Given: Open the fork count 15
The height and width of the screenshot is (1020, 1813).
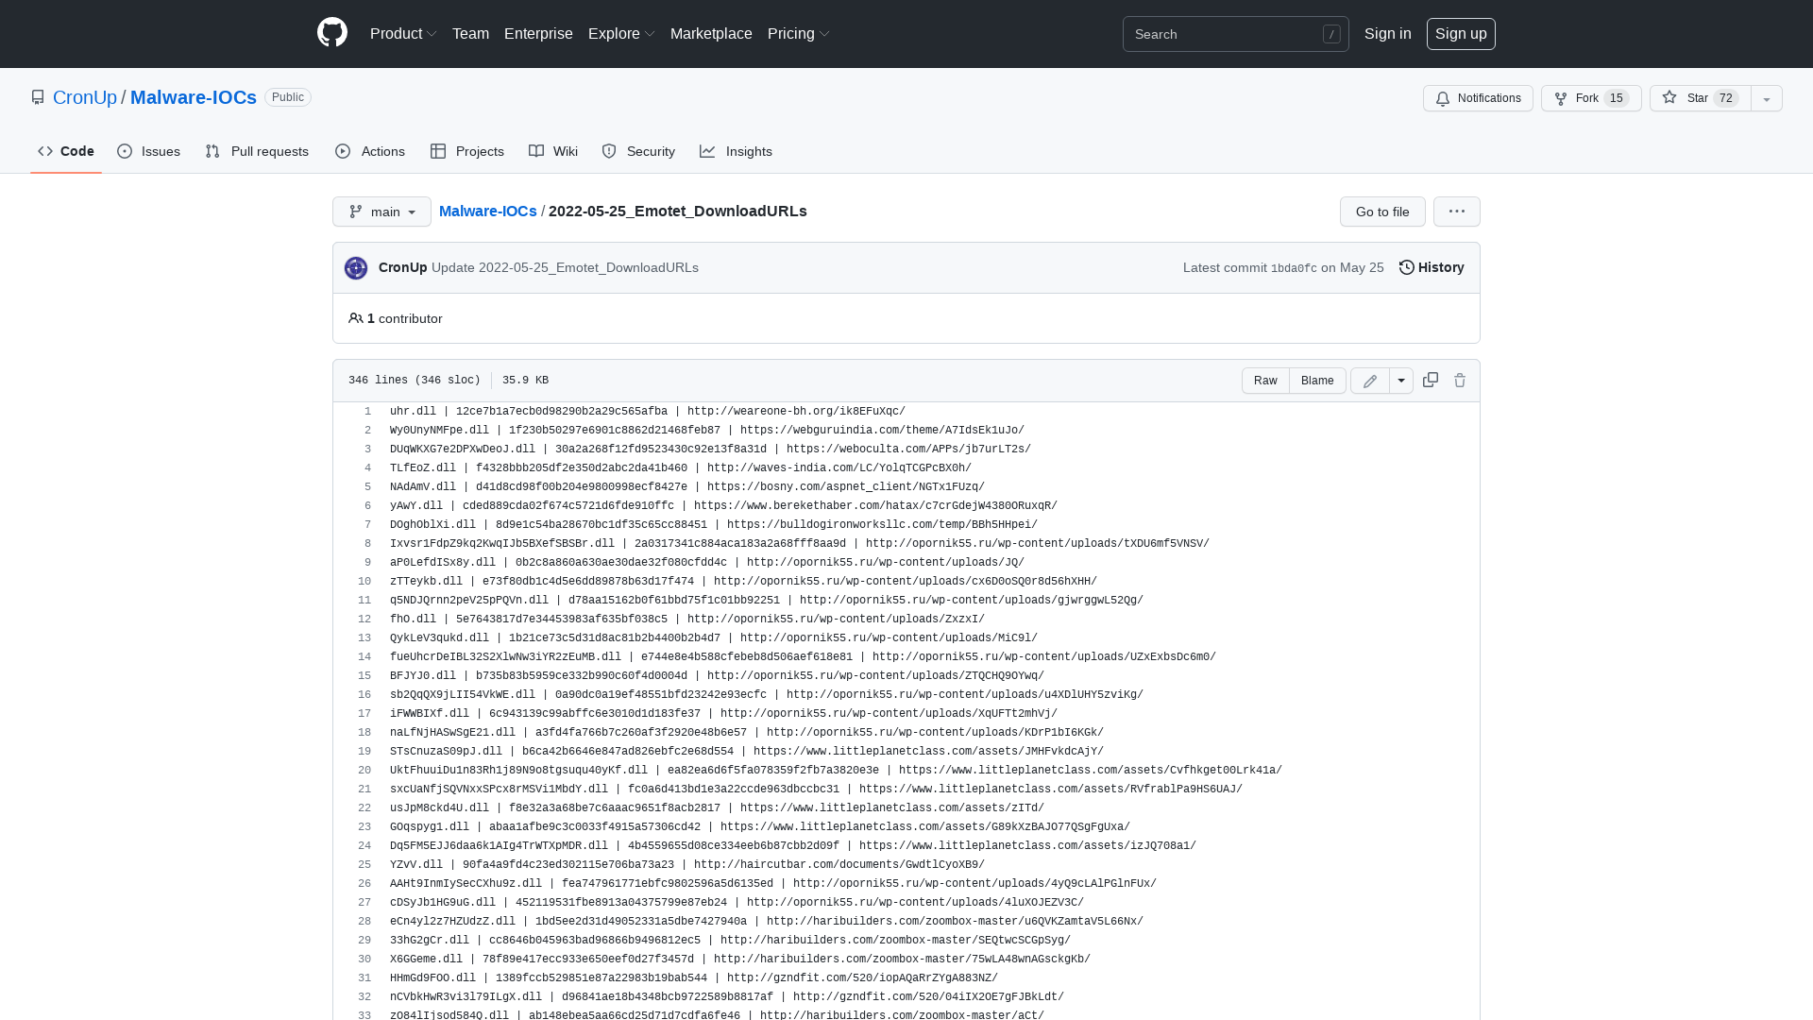Looking at the screenshot, I should click(x=1617, y=98).
